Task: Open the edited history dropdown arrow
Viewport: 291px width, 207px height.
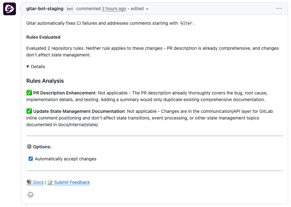Action: (147, 9)
